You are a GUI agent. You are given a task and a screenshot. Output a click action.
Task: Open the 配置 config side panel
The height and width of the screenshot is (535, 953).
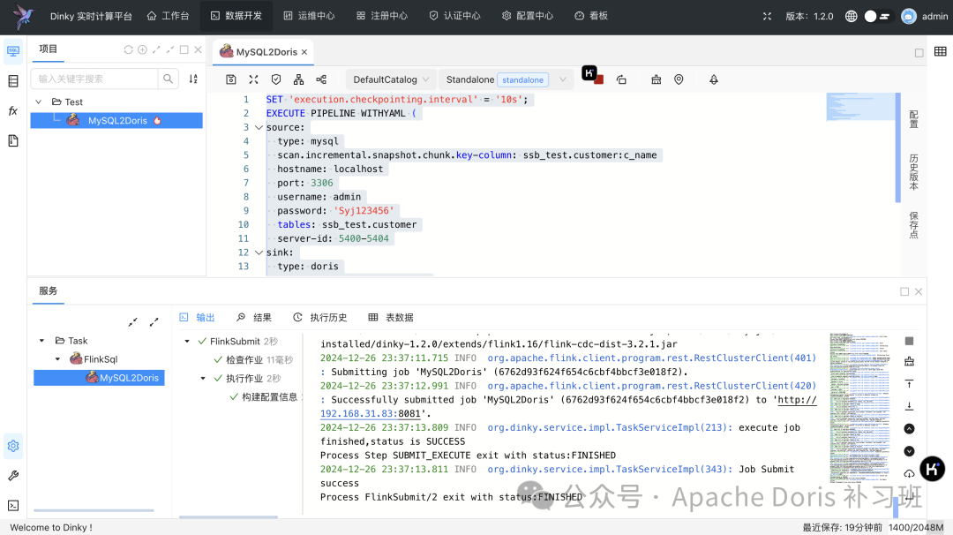click(913, 119)
